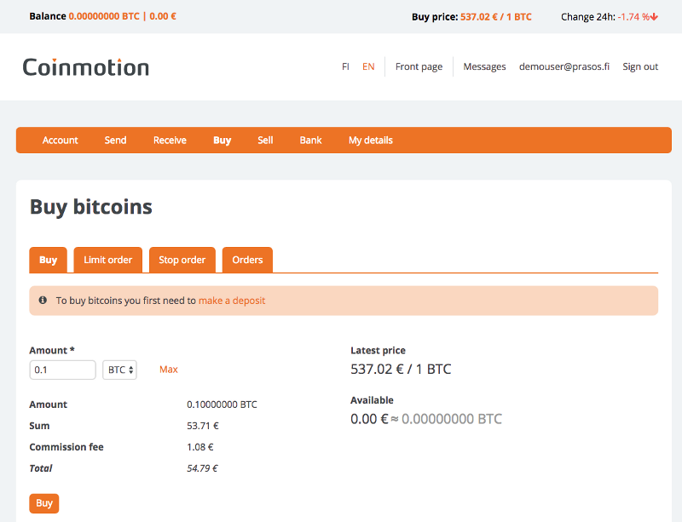The height and width of the screenshot is (522, 682).
Task: Navigate to the Sell page
Action: pyautogui.click(x=265, y=141)
